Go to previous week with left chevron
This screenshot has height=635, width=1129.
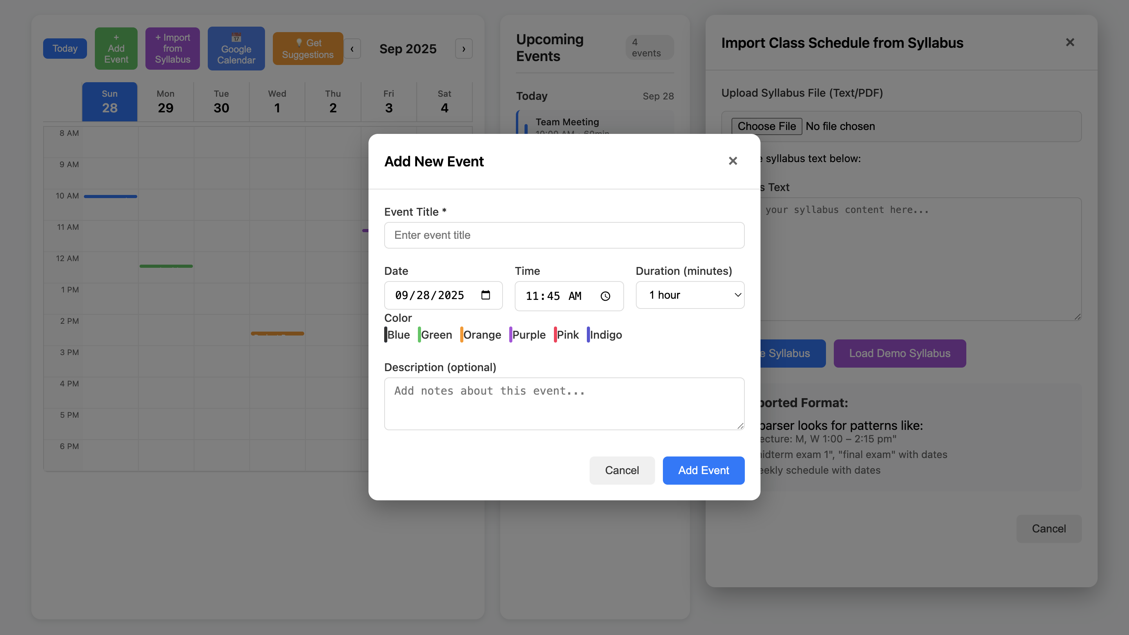click(x=352, y=49)
